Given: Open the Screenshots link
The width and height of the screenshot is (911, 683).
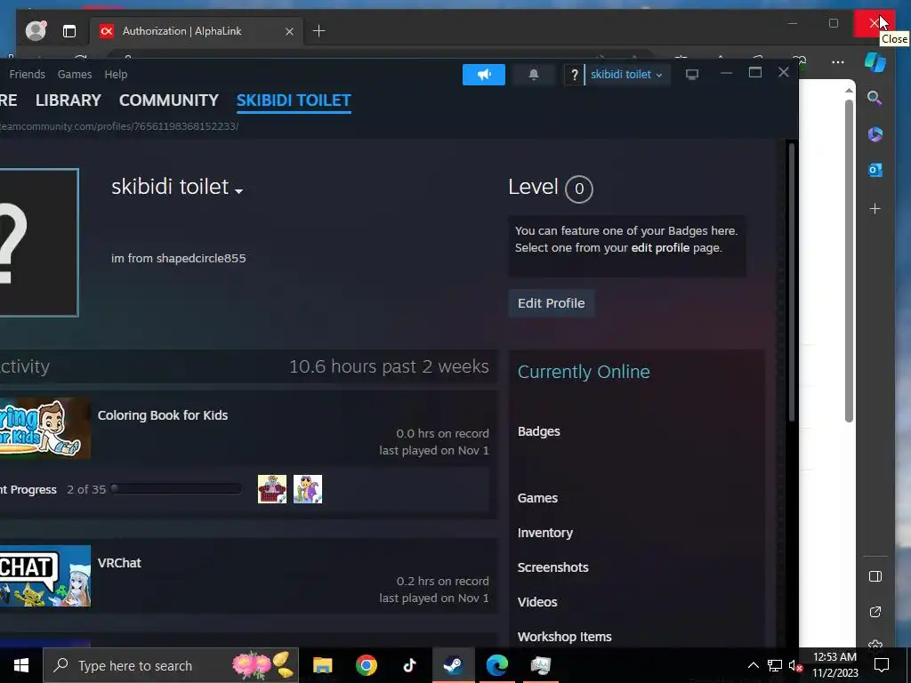Looking at the screenshot, I should [552, 567].
